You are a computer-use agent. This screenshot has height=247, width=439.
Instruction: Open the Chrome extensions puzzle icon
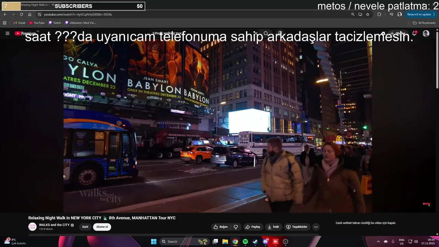(379, 14)
